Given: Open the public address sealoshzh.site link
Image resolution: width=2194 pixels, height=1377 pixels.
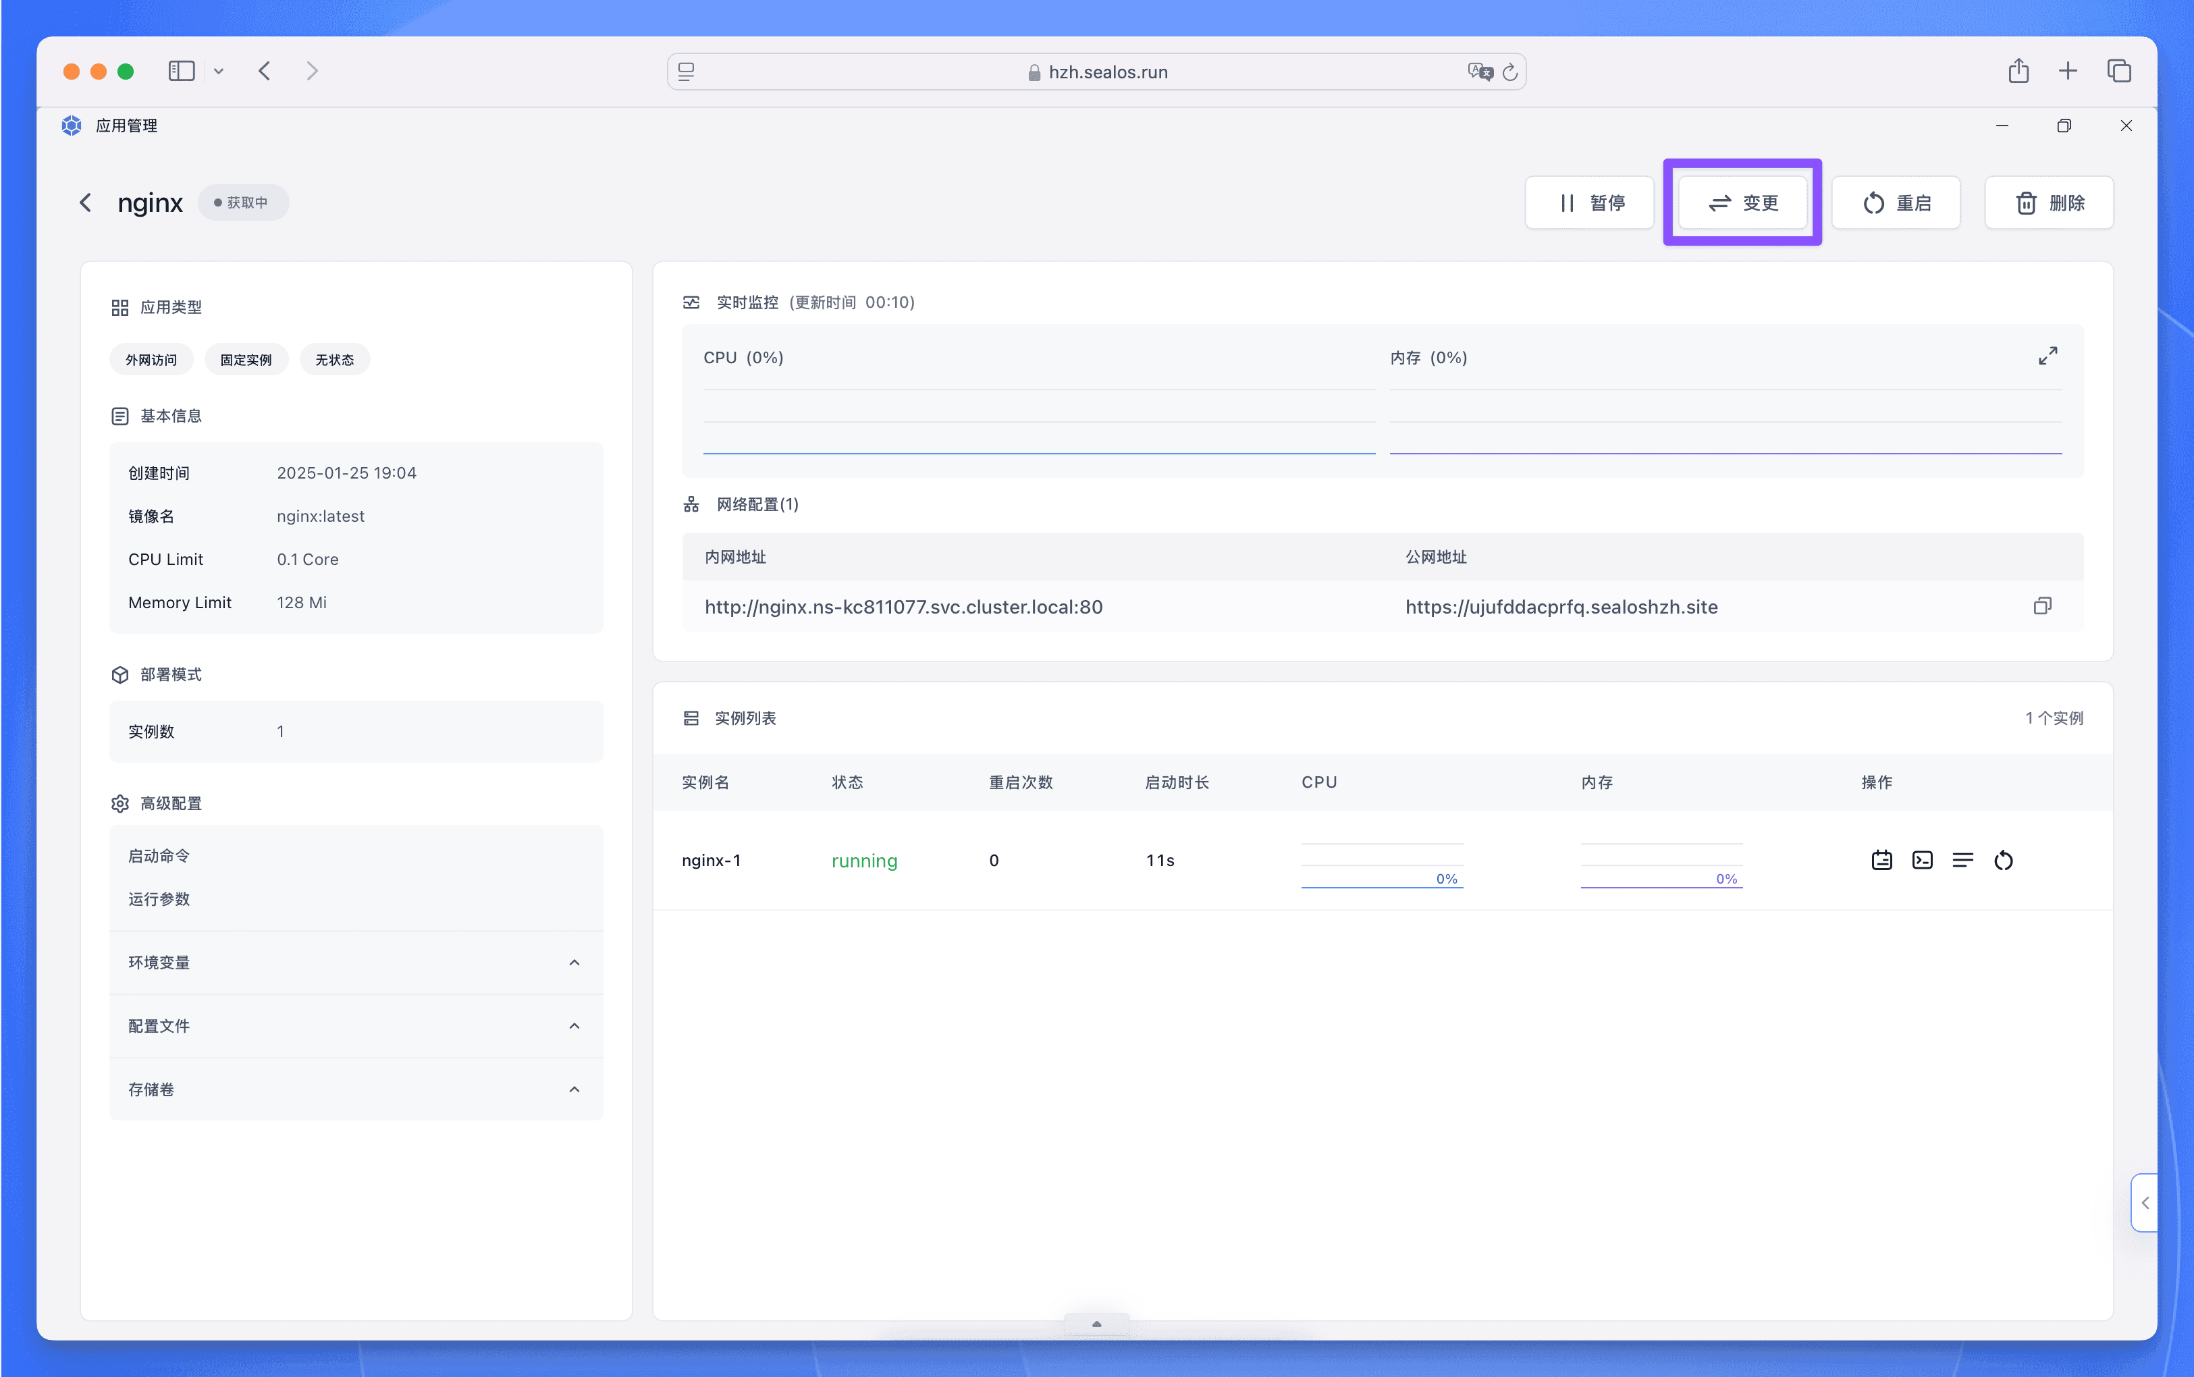Looking at the screenshot, I should click(x=1561, y=607).
